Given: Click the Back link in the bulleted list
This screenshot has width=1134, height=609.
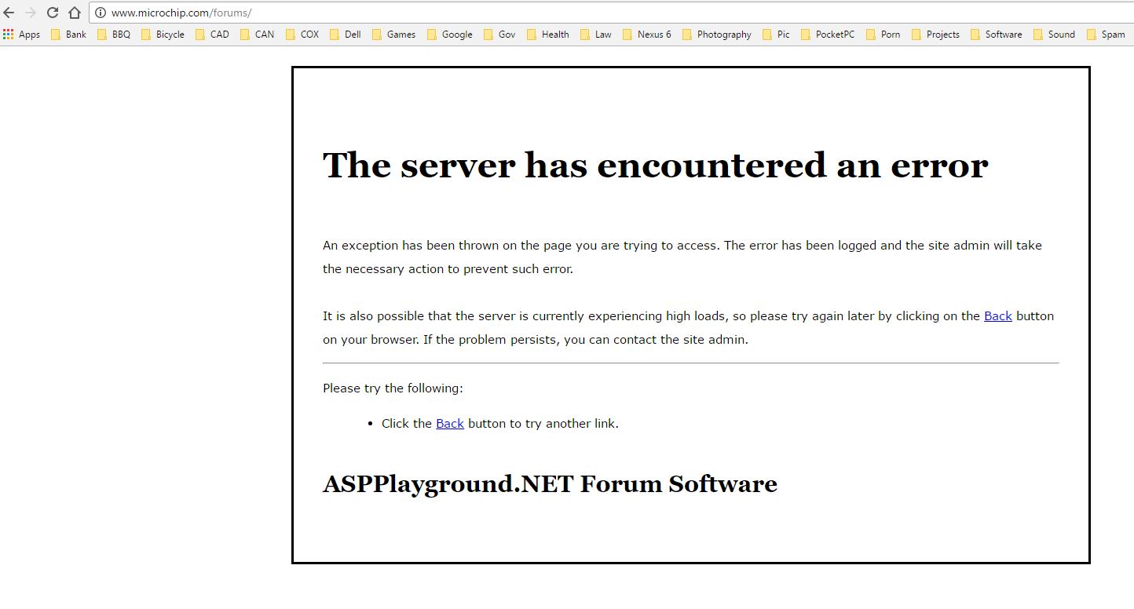Looking at the screenshot, I should (x=449, y=423).
